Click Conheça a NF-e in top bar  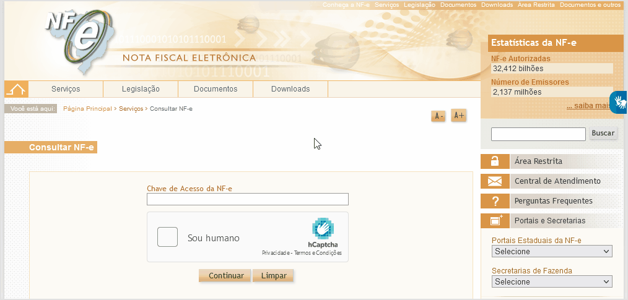[x=346, y=5]
